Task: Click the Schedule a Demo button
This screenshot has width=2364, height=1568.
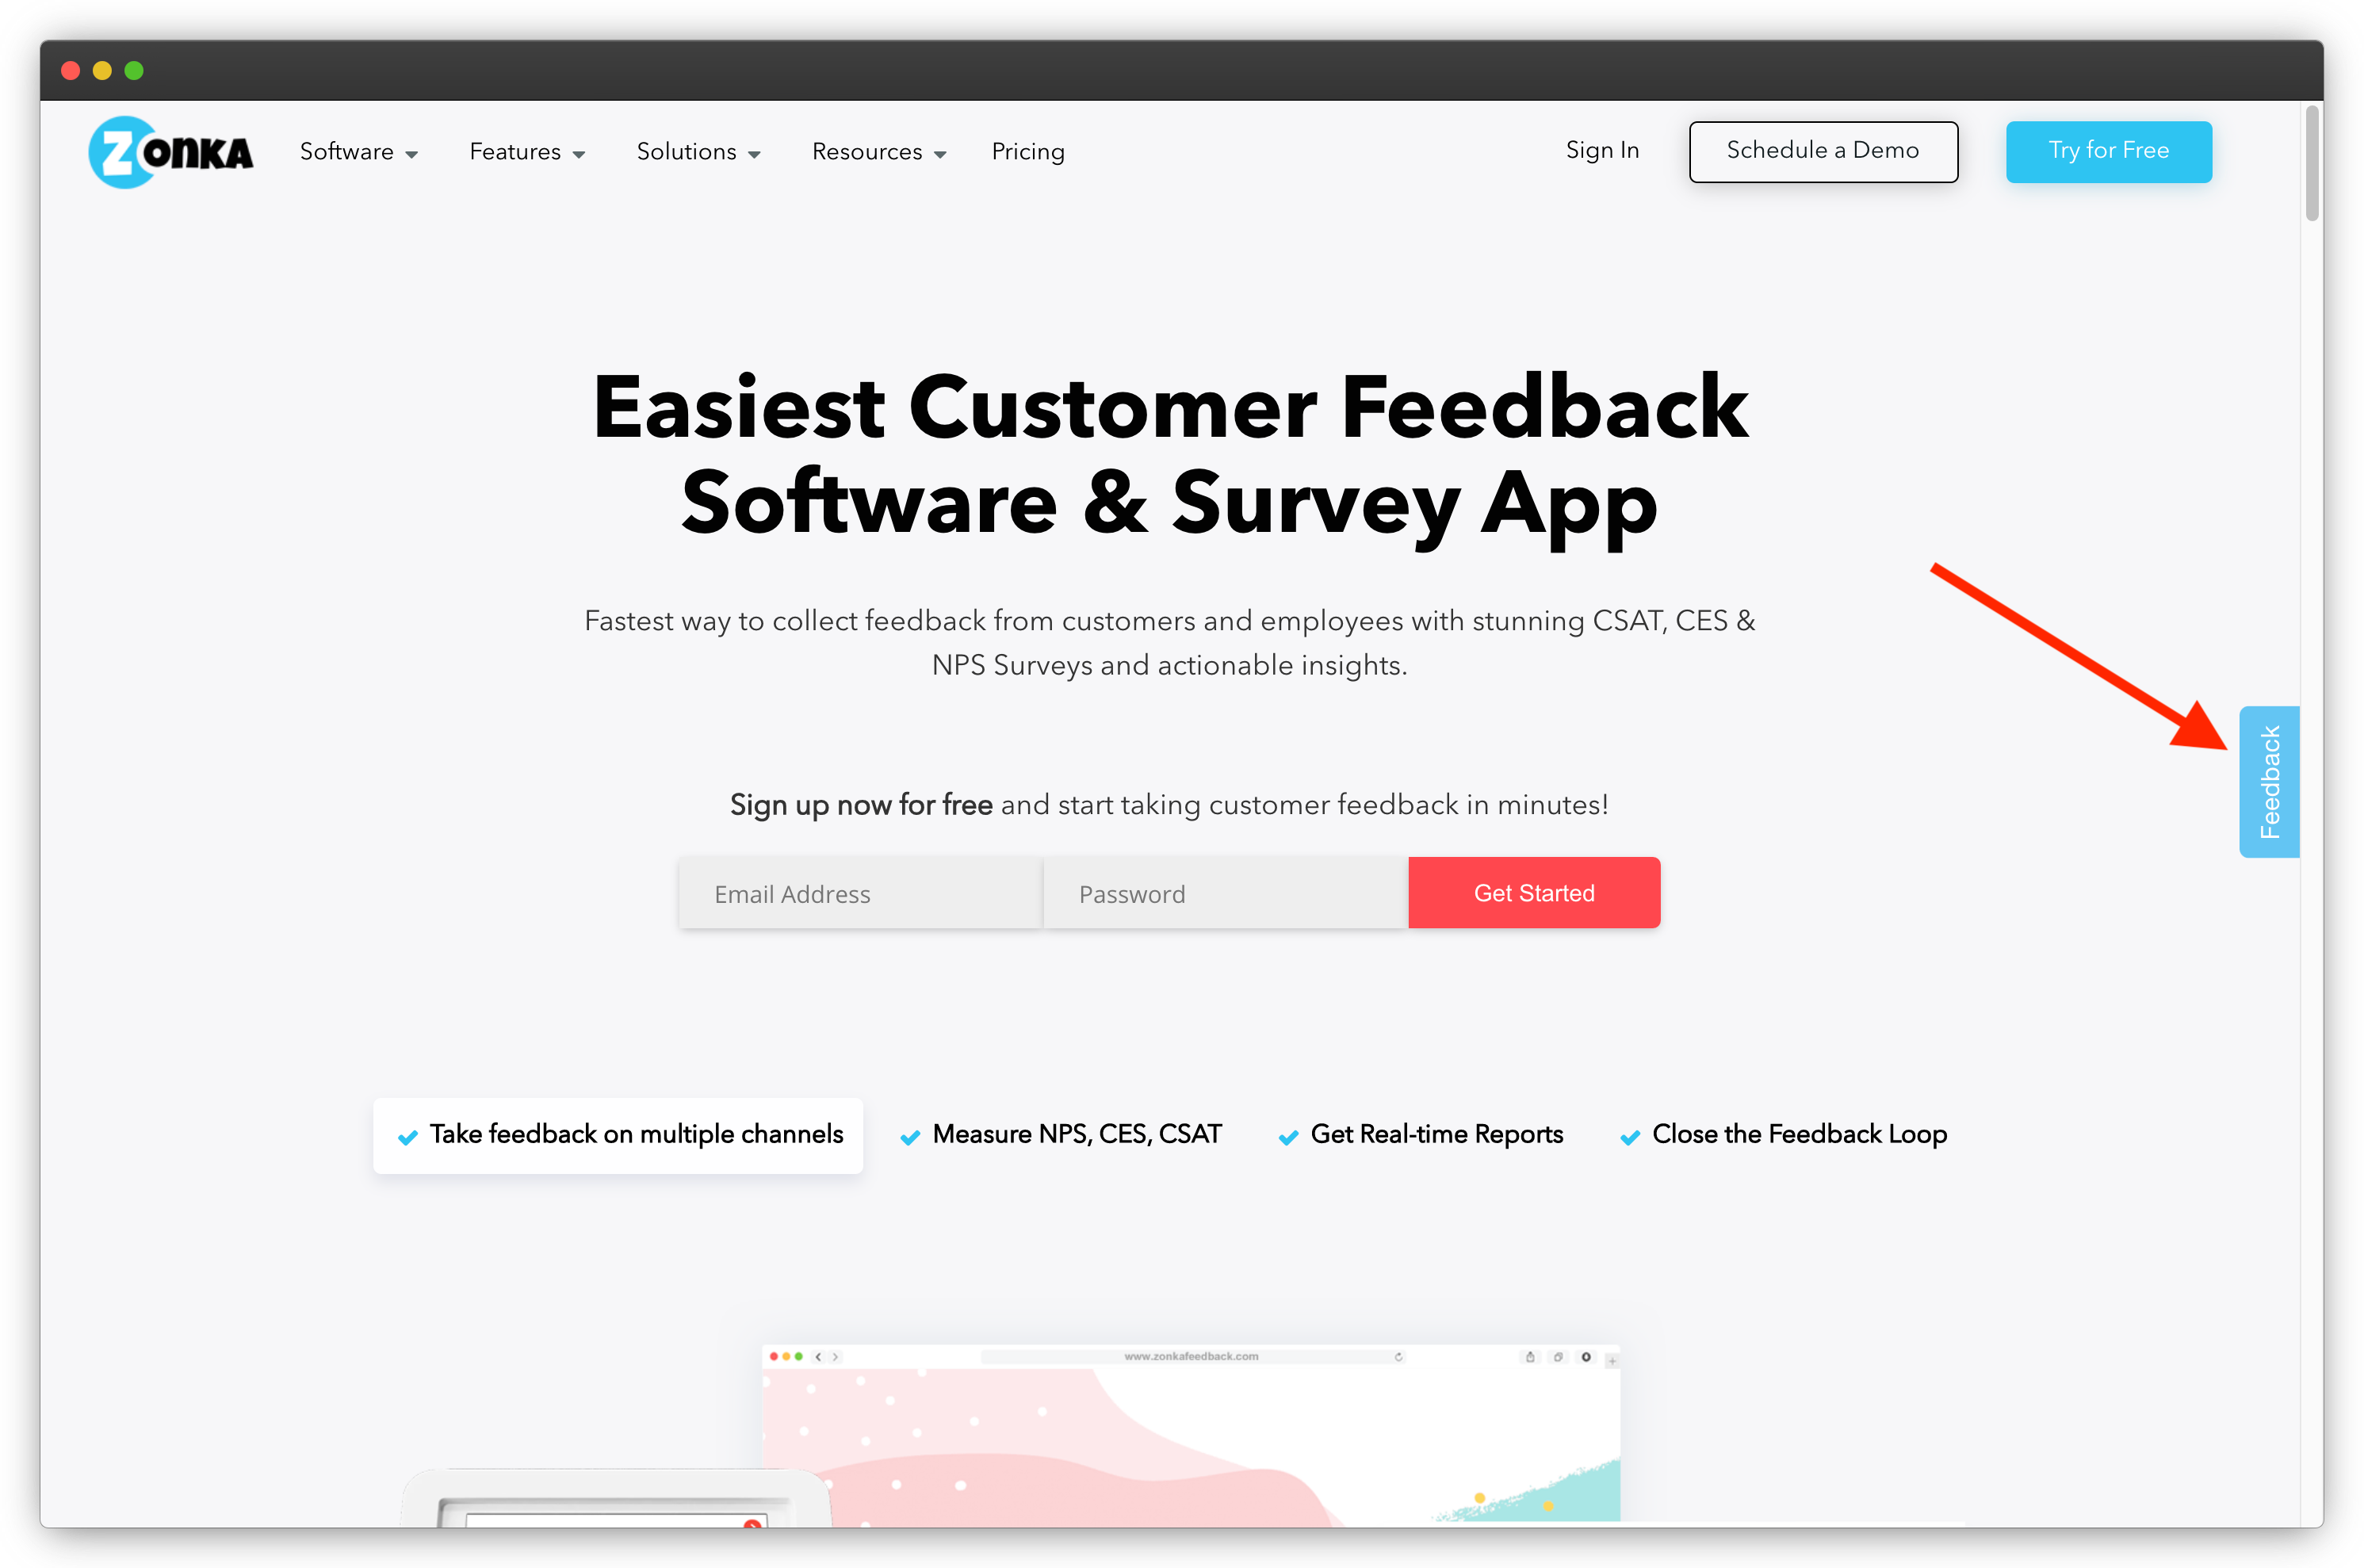Action: [1822, 151]
